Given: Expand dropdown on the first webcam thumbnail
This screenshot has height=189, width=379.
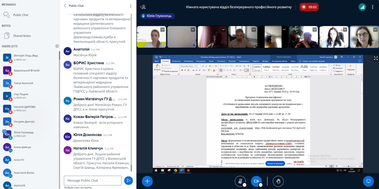Looking at the screenshot, I should [162, 29].
